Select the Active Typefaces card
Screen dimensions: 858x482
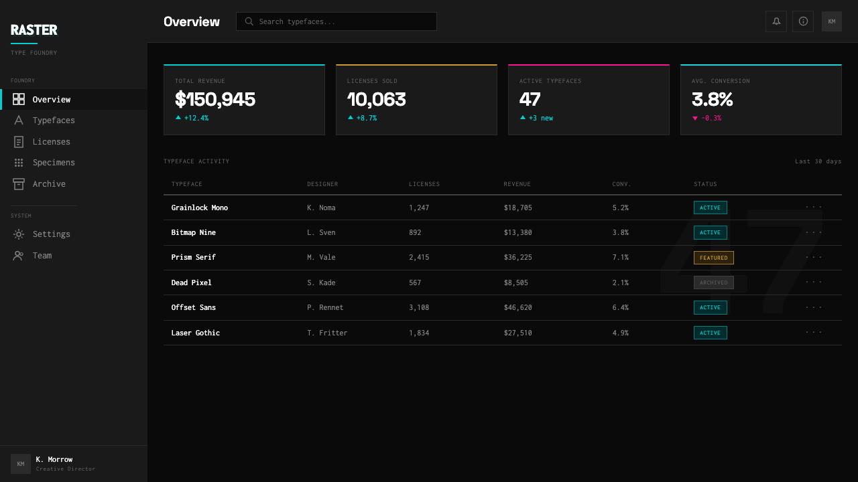click(589, 100)
